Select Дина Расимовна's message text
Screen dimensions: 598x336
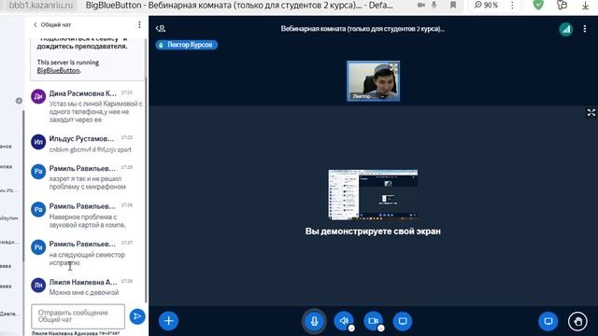(x=95, y=112)
